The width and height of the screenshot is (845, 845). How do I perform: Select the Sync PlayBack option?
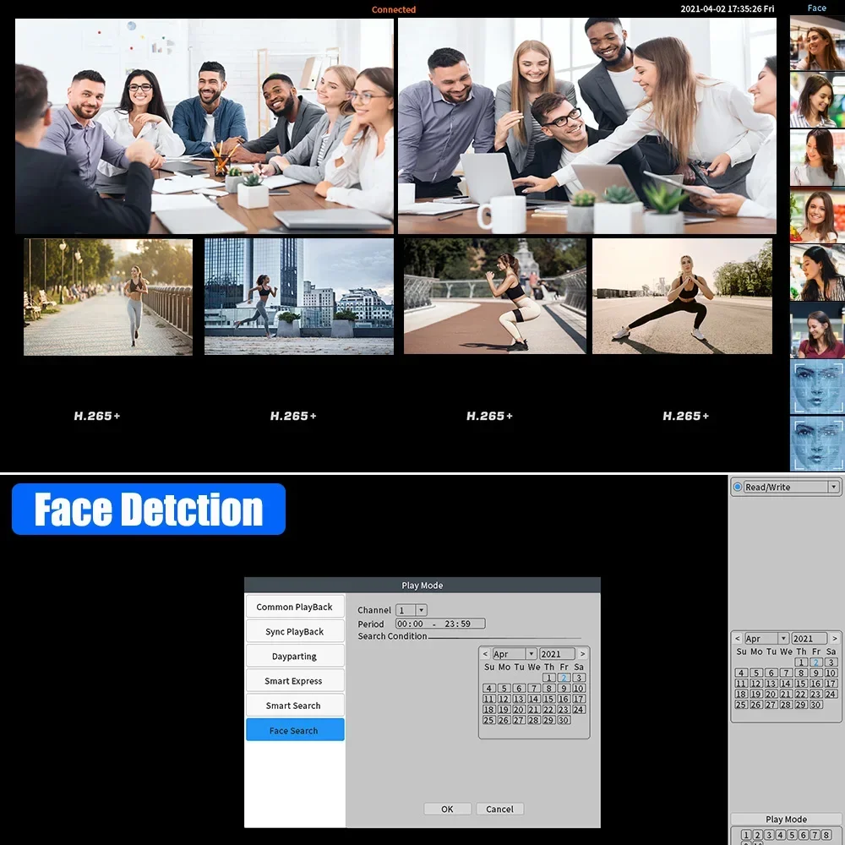[294, 631]
